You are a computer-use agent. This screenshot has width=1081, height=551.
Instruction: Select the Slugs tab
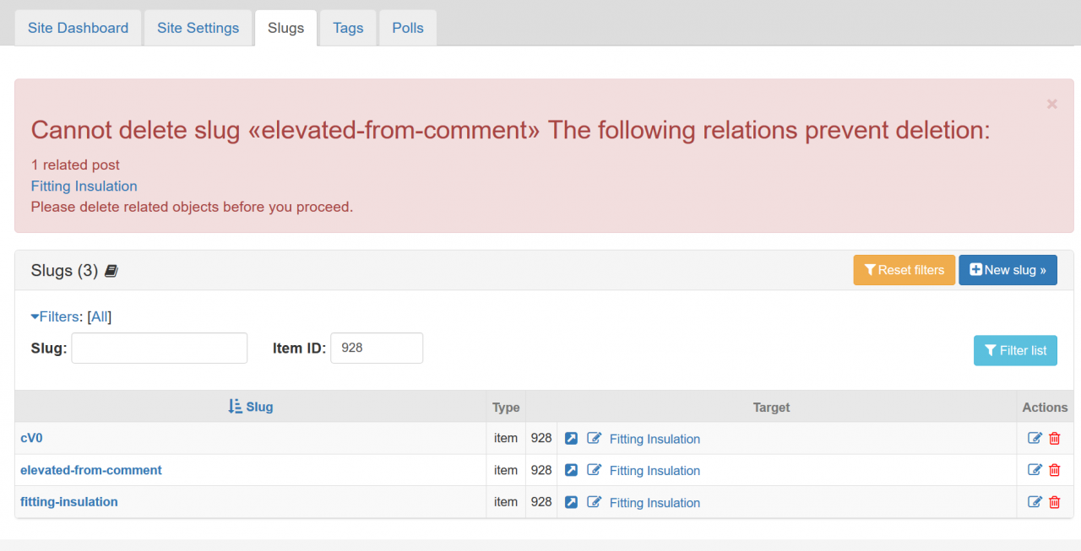(x=285, y=28)
